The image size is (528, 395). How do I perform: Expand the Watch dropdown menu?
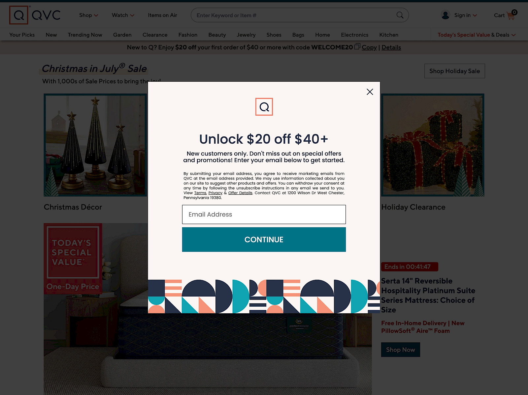click(x=123, y=15)
